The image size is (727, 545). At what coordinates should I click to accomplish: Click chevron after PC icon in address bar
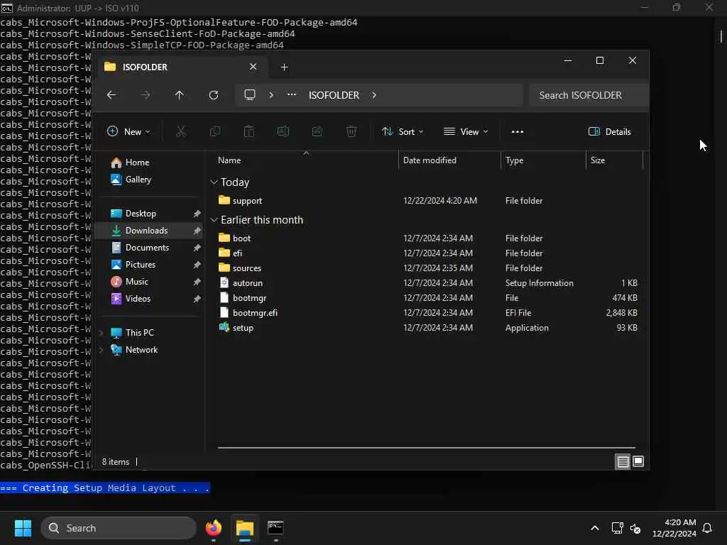coord(270,95)
